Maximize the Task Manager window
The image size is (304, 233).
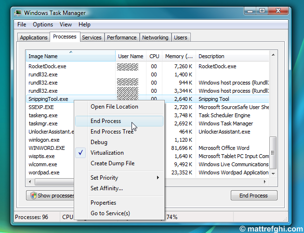(x=262, y=11)
